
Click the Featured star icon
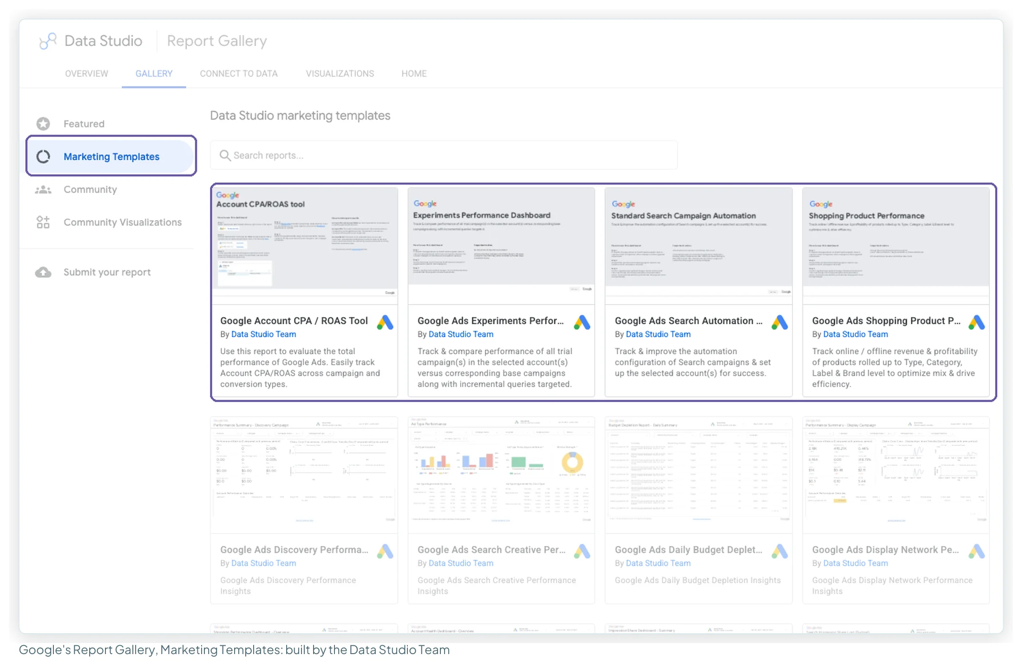pos(43,123)
